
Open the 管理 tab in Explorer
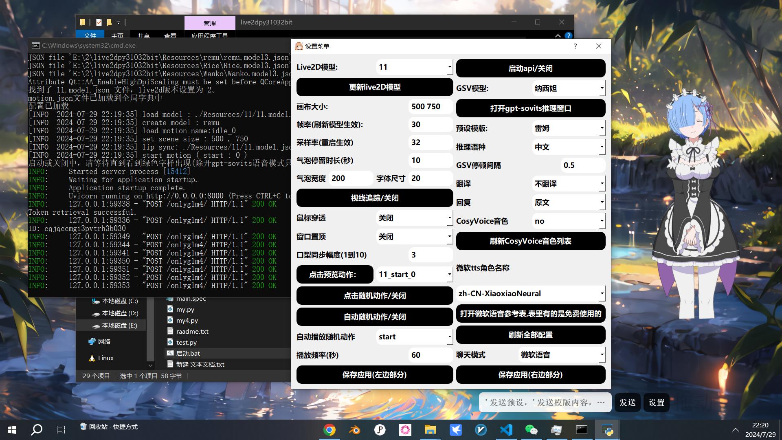coord(210,23)
